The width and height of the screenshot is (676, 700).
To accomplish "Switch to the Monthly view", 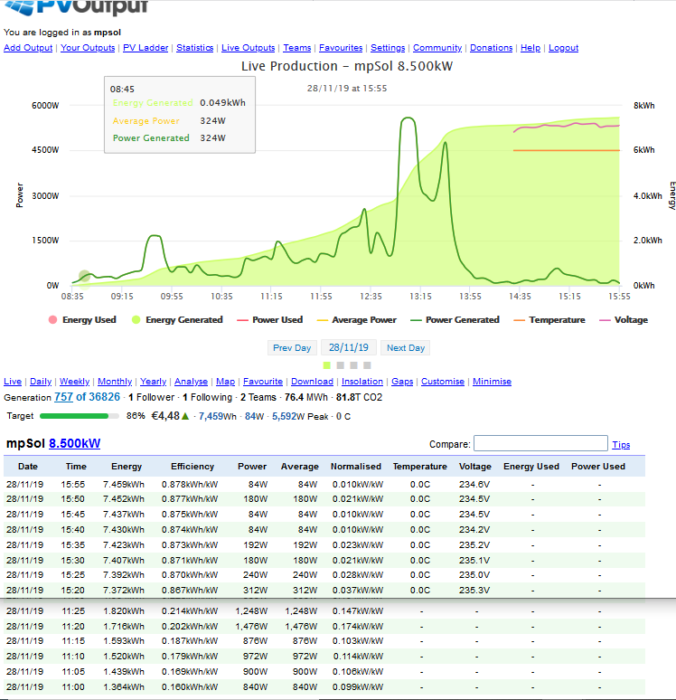I will (x=115, y=382).
